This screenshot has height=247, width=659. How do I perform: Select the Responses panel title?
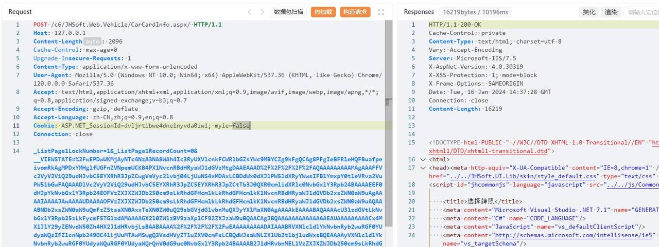point(419,12)
